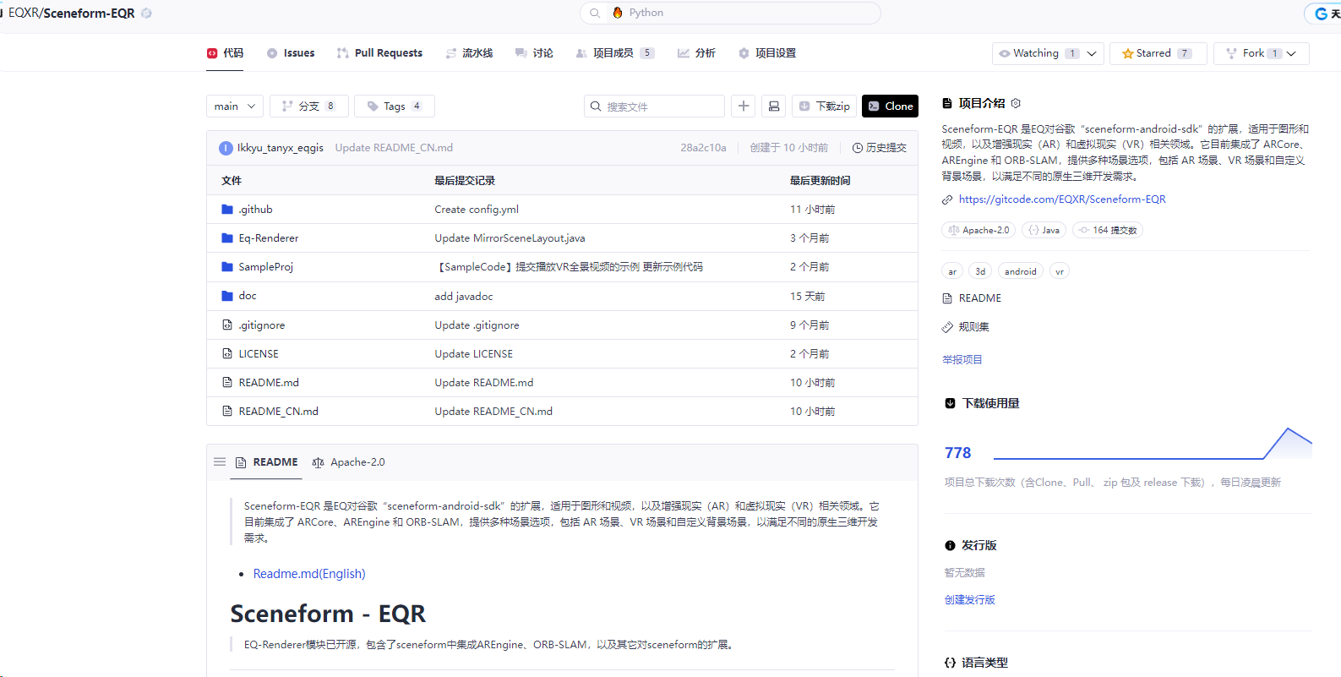Click the Clone button
The width and height of the screenshot is (1341, 677).
pyautogui.click(x=890, y=106)
